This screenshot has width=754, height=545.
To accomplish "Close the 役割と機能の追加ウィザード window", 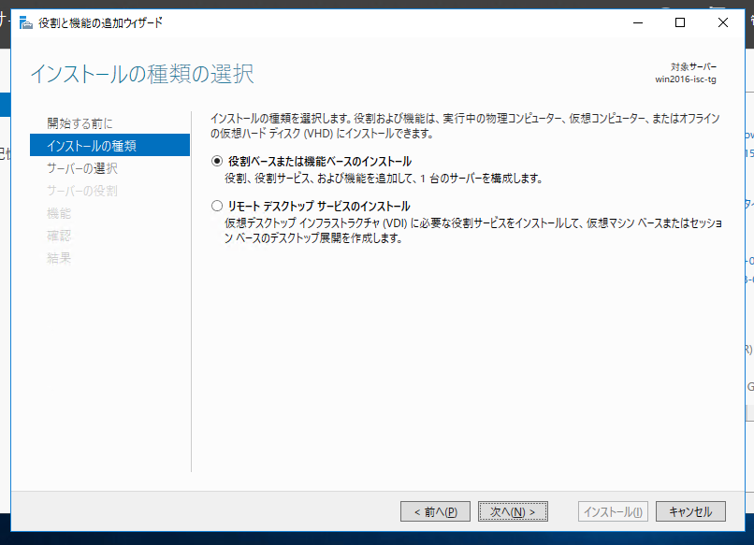I will pos(723,22).
